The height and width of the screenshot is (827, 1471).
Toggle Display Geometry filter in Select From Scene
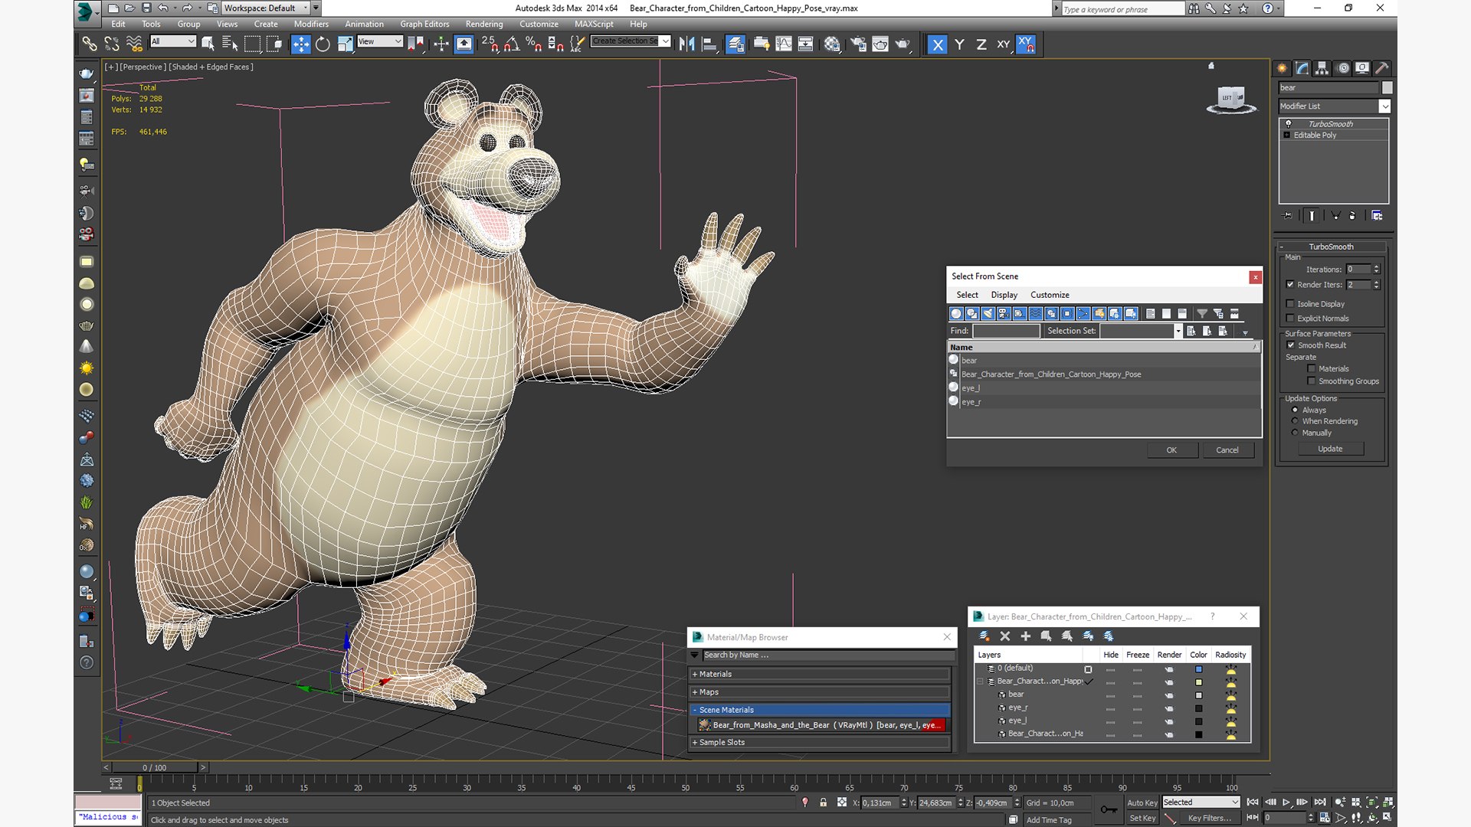click(x=955, y=313)
